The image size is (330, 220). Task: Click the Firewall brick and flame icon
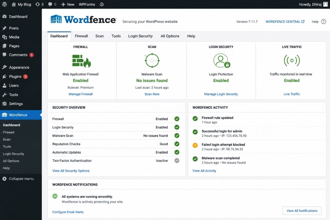pos(81,61)
